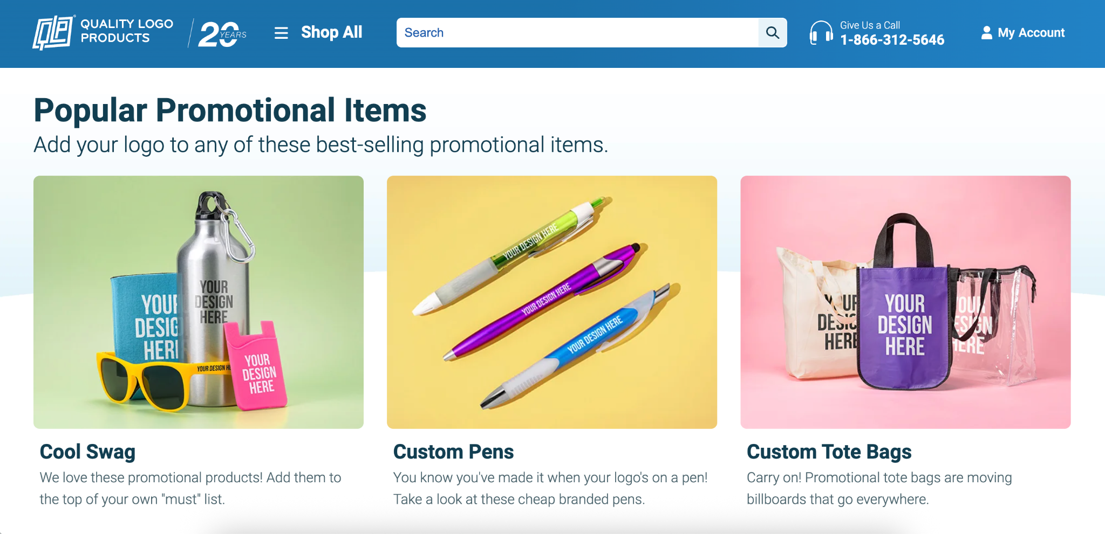1105x534 pixels.
Task: Click the magnifying glass search button
Action: point(772,33)
